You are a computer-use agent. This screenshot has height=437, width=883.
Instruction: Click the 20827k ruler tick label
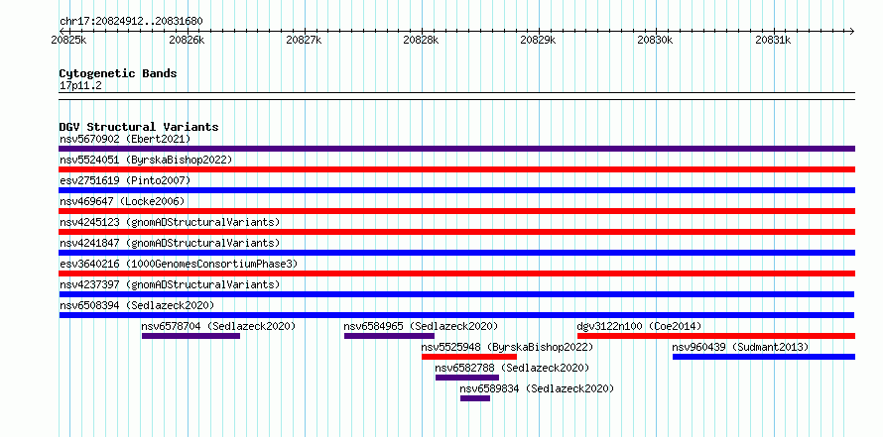(x=305, y=40)
